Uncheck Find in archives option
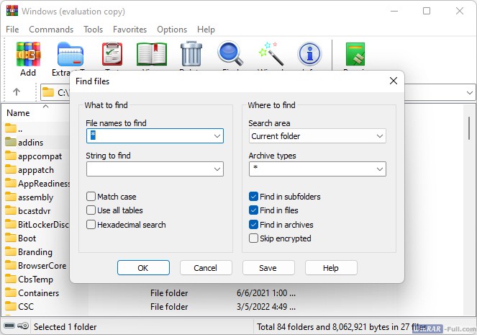Viewport: 477px width, 335px height. (253, 225)
